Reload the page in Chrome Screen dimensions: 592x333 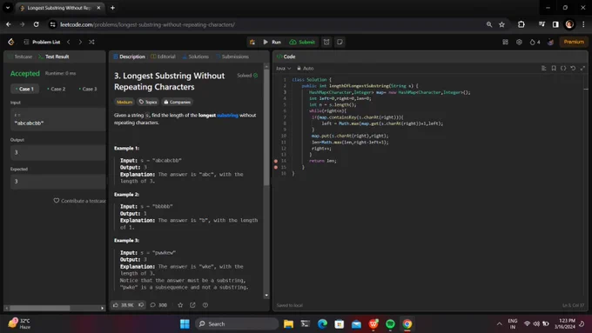pos(36,24)
